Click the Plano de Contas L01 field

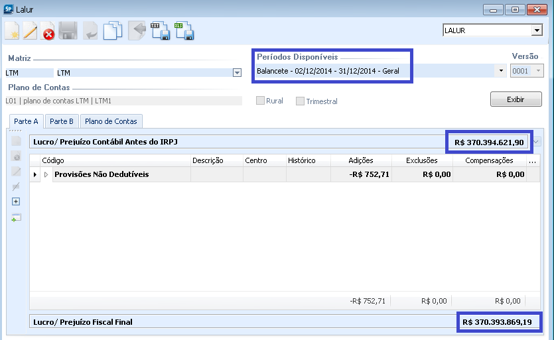pos(123,101)
